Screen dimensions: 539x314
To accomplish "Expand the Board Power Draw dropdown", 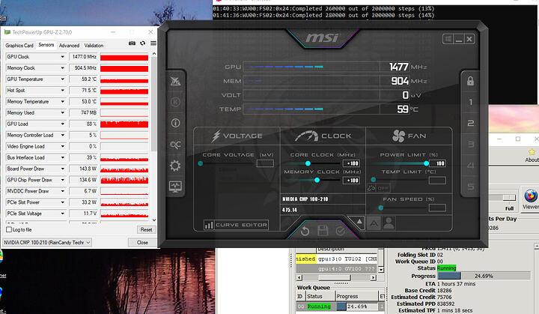I will pos(63,169).
